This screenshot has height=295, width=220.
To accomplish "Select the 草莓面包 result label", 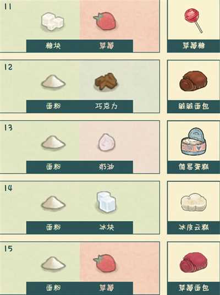I will [x=194, y=288].
